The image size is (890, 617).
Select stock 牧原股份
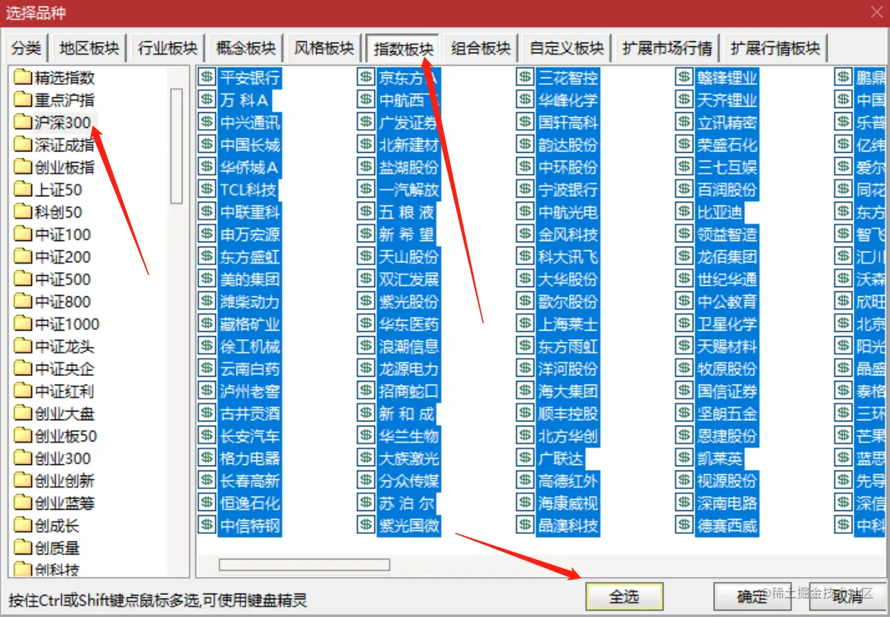coord(727,369)
